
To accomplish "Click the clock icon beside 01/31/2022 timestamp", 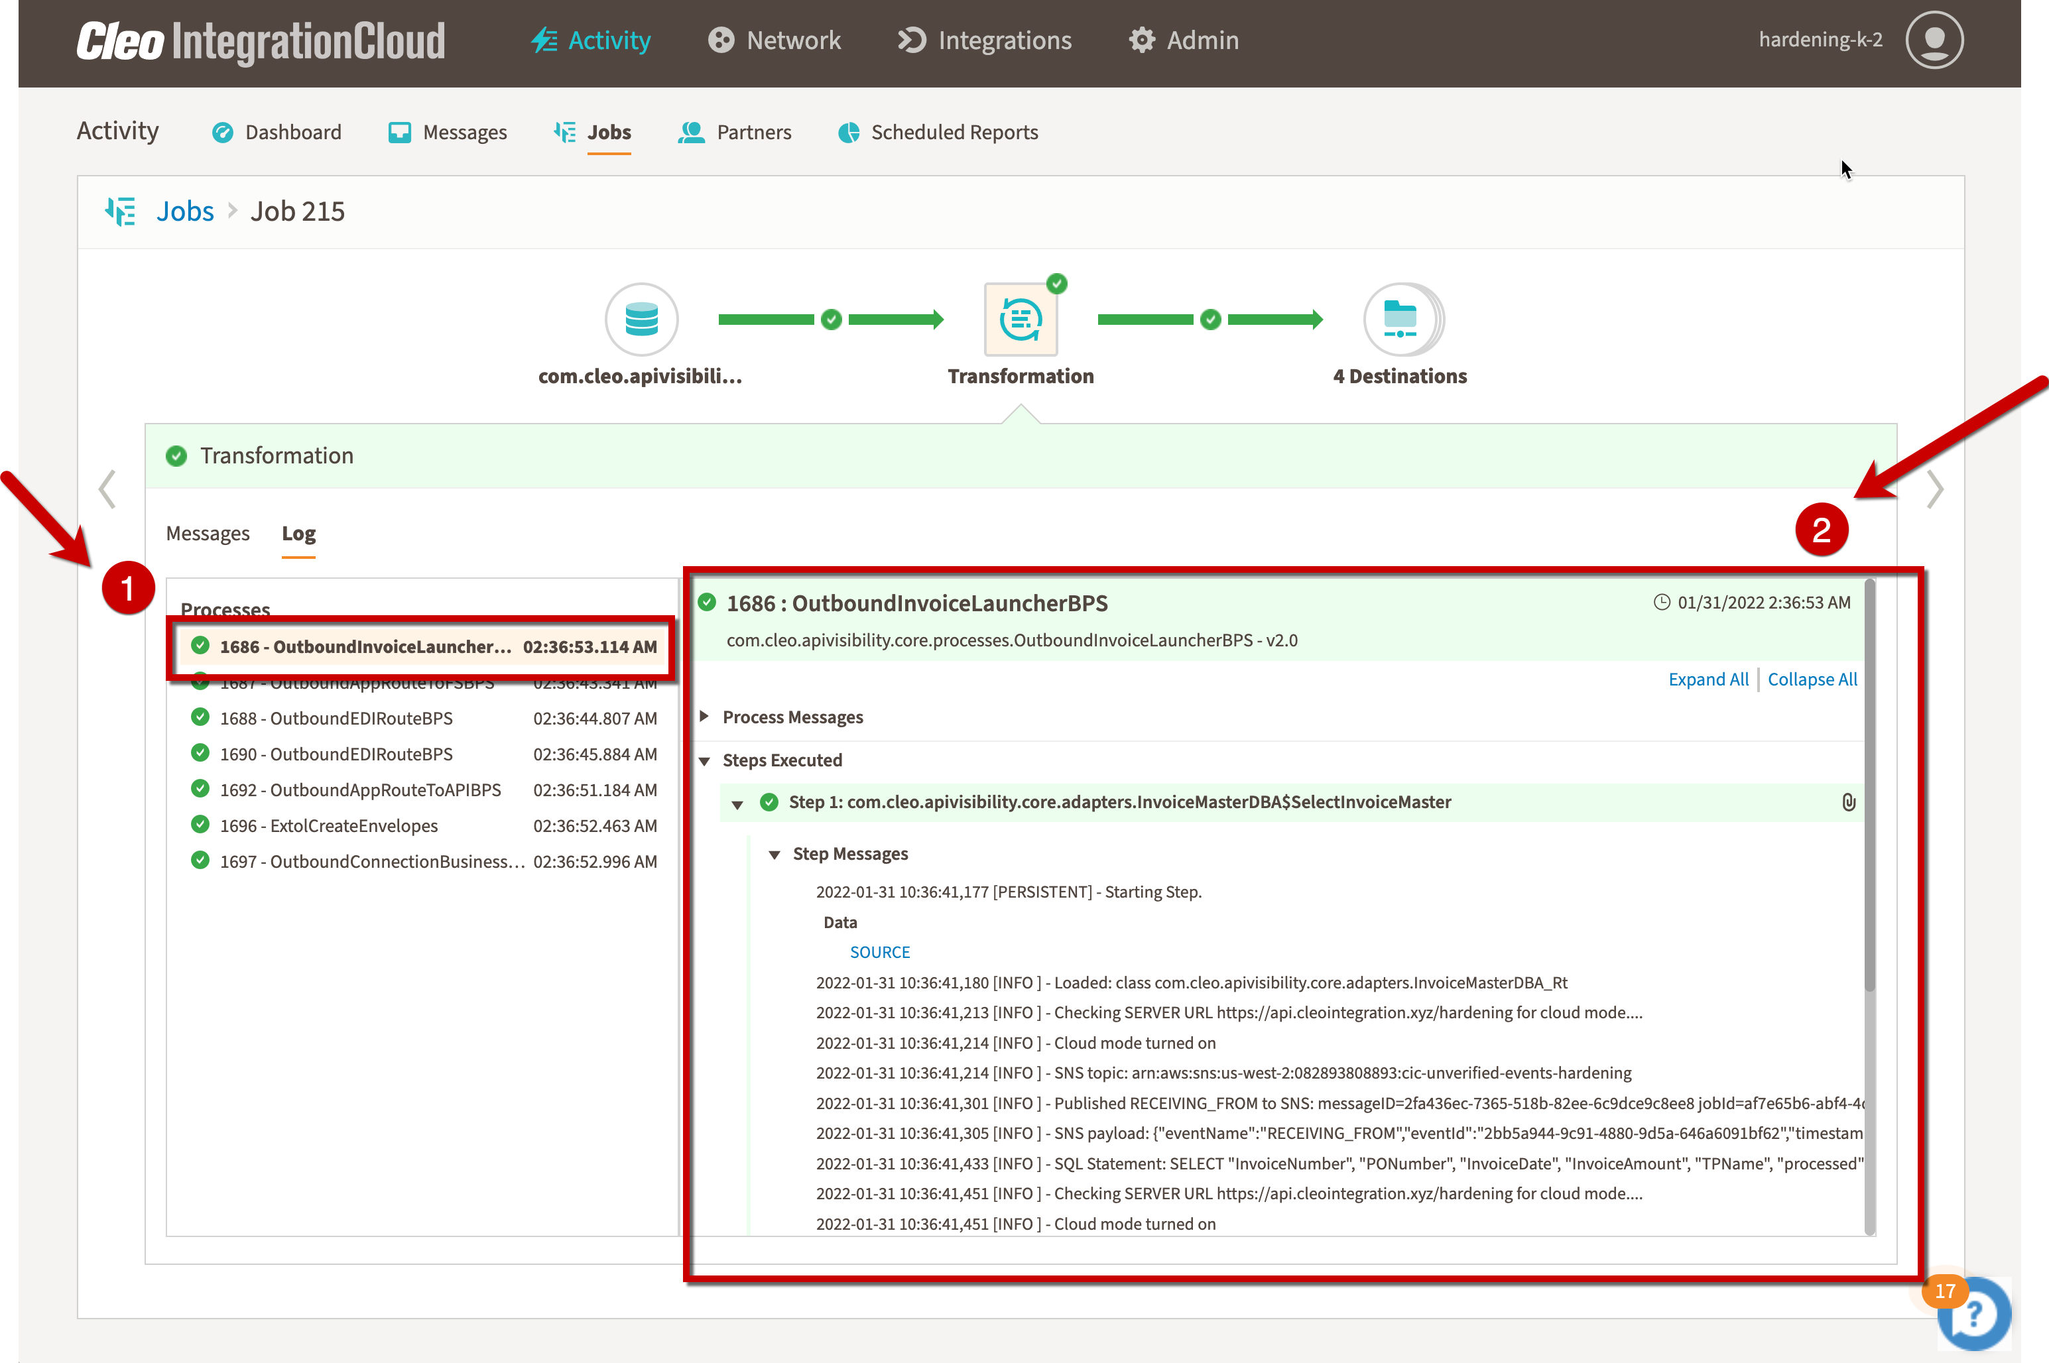I will coord(1661,603).
